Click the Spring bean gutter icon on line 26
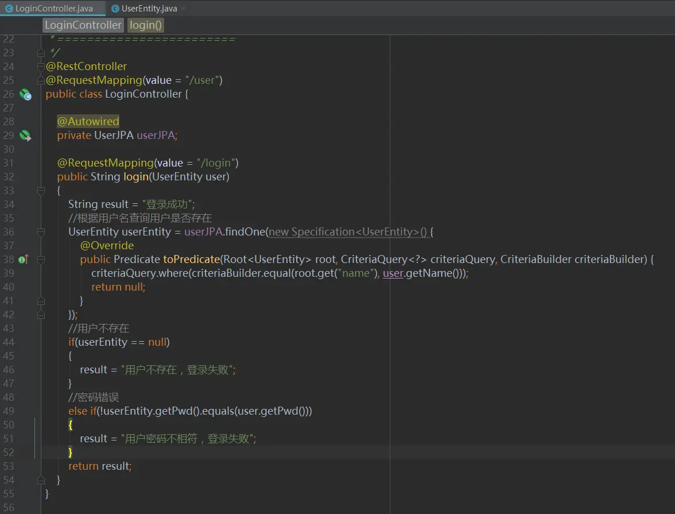The width and height of the screenshot is (675, 514). pyautogui.click(x=25, y=94)
